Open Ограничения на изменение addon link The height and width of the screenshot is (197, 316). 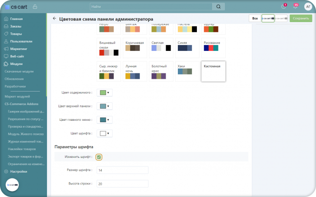[26, 164]
